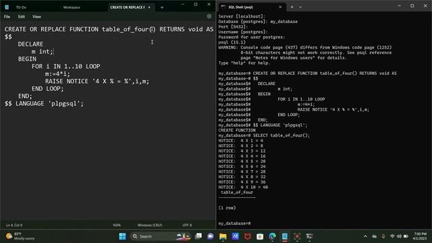Click 'psql (15.1)' line in terminal
This screenshot has width=432, height=243.
(x=232, y=43)
